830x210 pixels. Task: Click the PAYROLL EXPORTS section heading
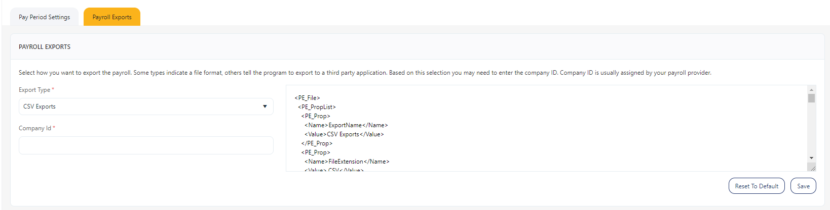coord(45,47)
